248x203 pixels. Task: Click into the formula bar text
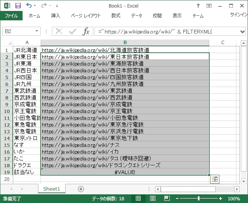click(167, 31)
